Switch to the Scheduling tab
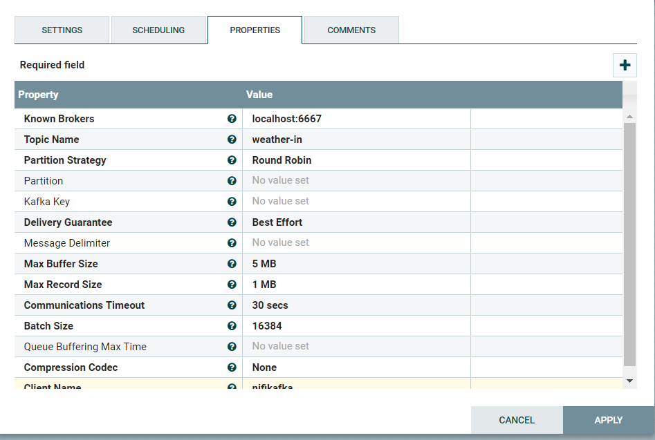 coord(158,30)
